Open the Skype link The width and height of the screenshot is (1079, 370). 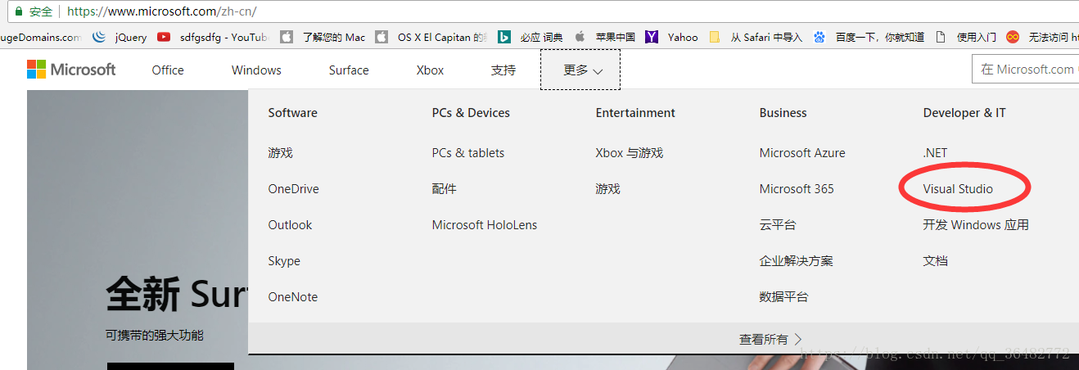(x=284, y=261)
